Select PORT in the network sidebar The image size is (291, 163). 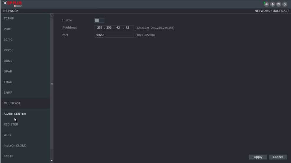pos(8,29)
